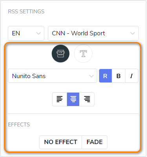147x157 pixels.
Task: Enable italic I font style
Action: tap(132, 76)
